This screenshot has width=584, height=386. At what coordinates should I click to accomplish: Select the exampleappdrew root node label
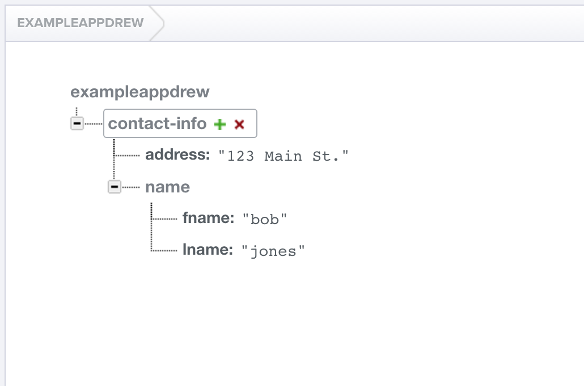(139, 92)
